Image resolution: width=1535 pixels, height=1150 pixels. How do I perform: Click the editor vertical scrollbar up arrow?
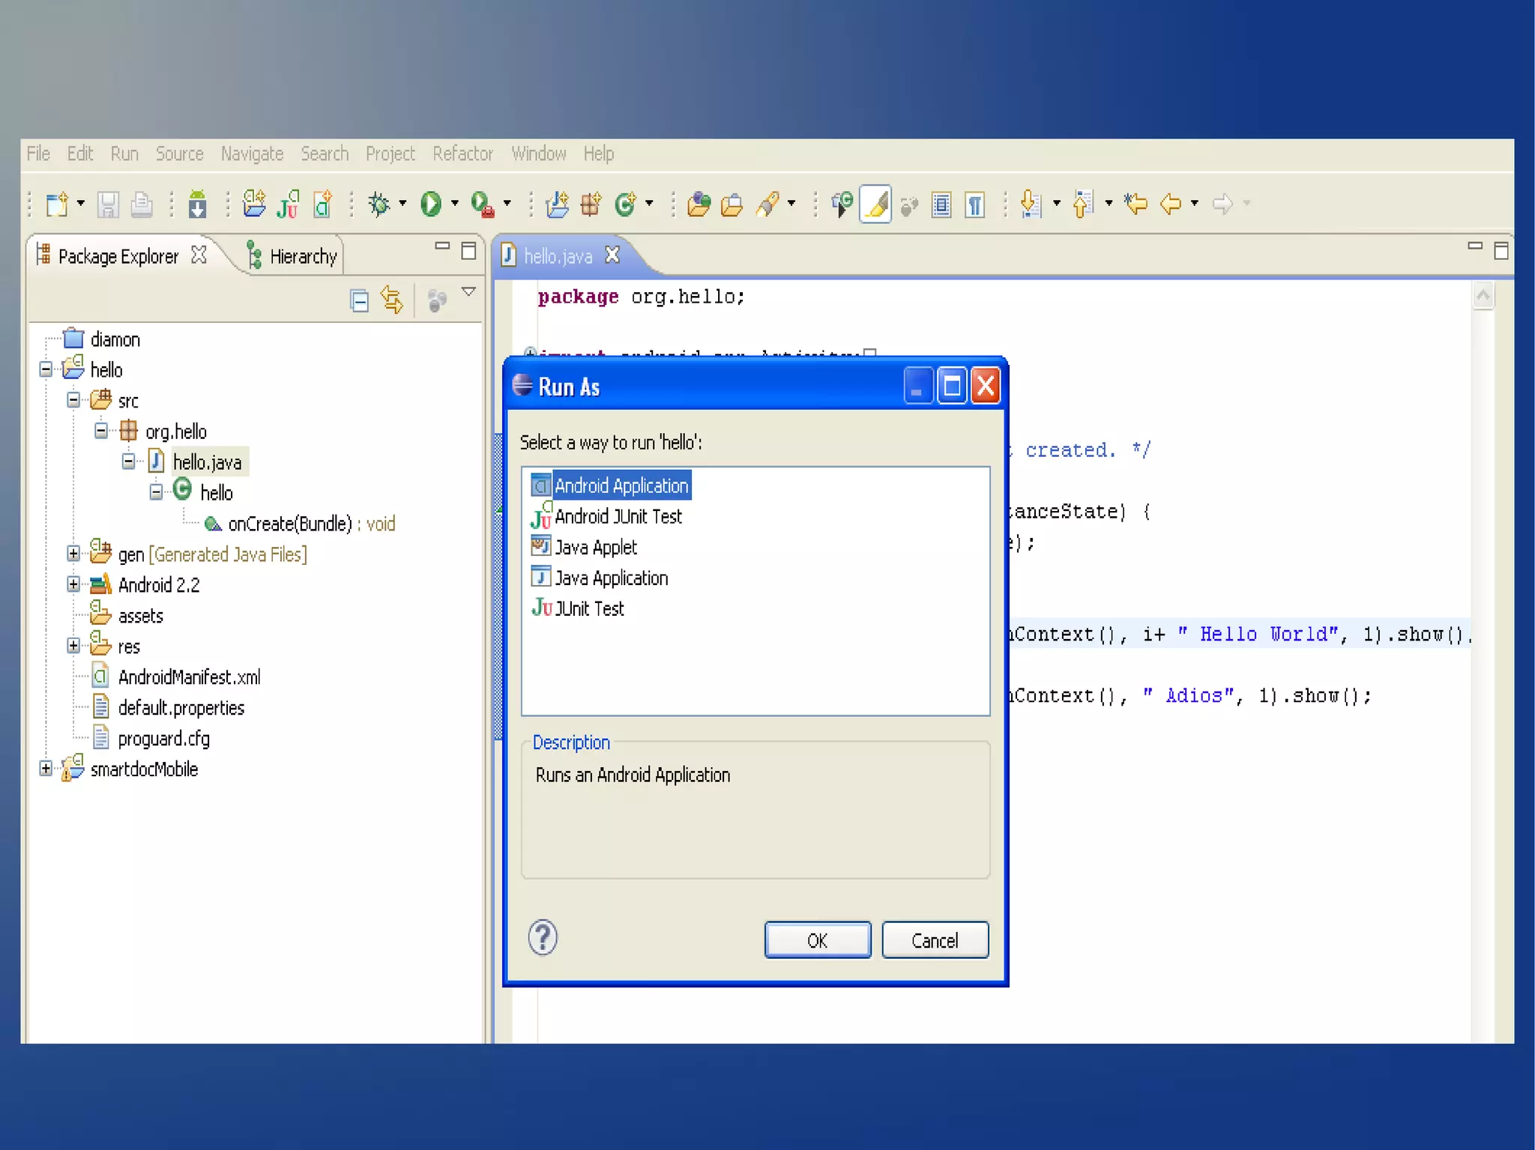tap(1483, 296)
